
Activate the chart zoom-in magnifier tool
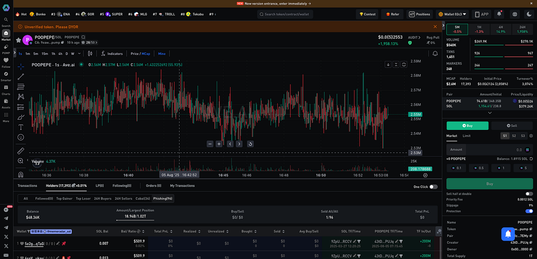(21, 161)
